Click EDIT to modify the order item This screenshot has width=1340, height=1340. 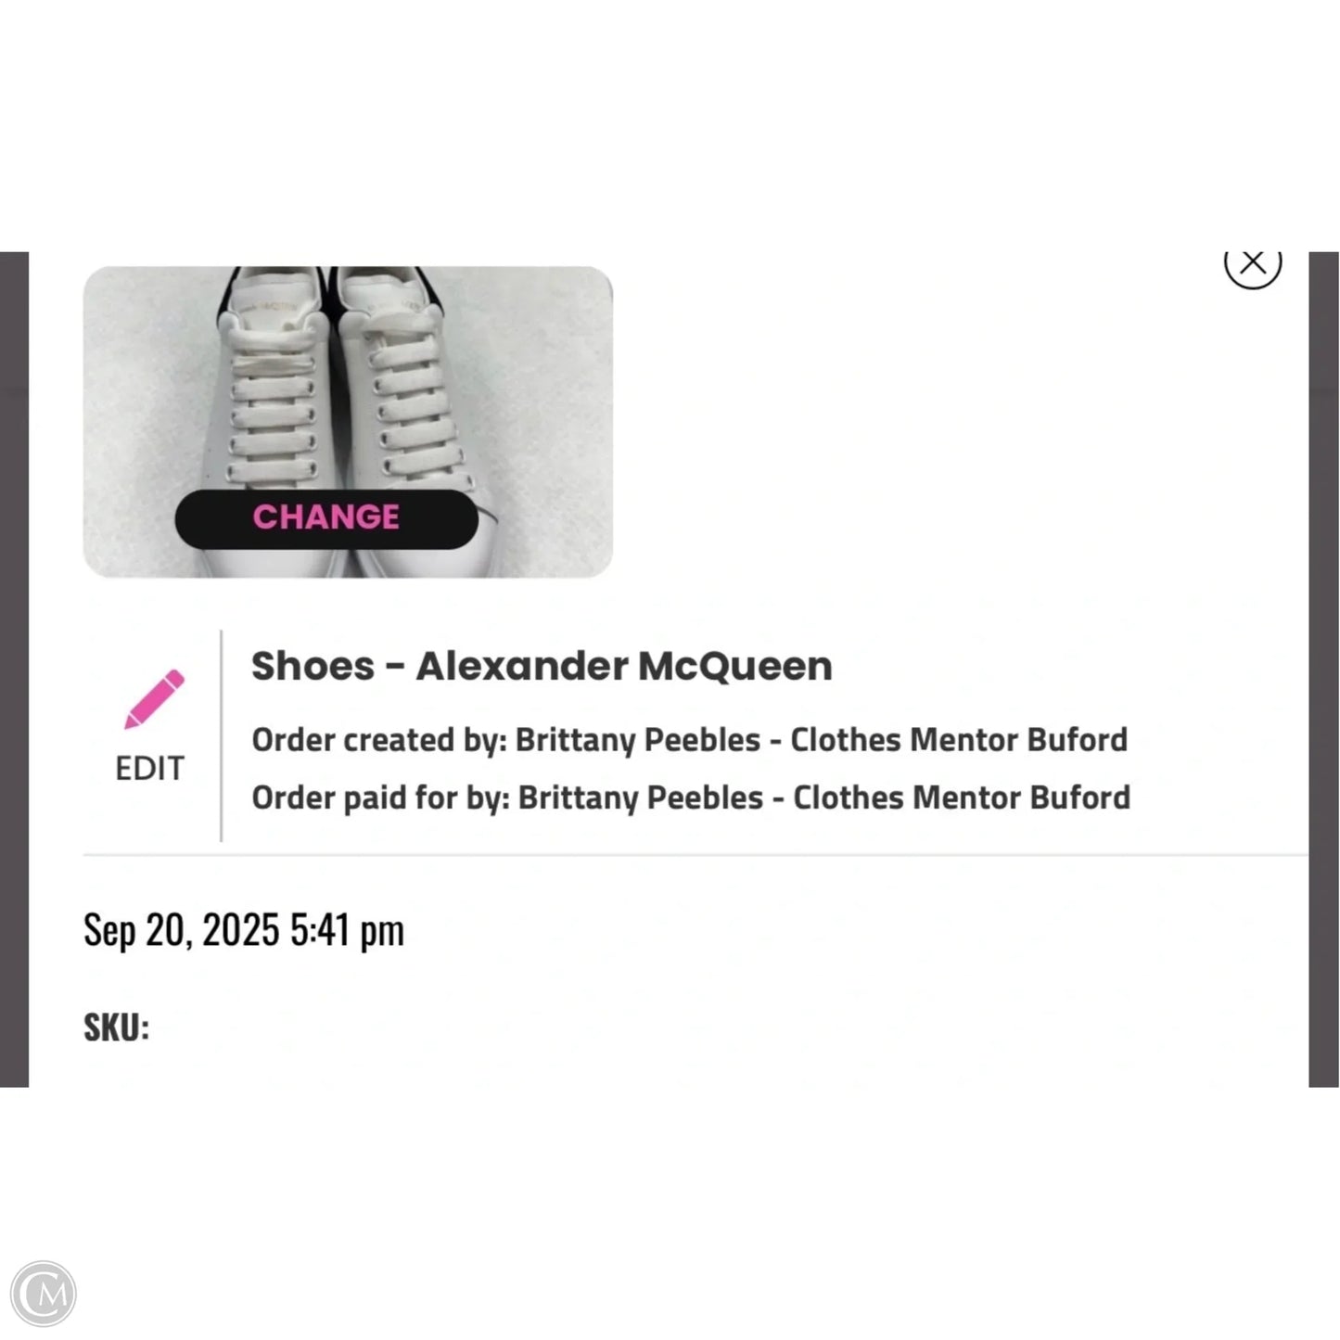[x=149, y=768]
